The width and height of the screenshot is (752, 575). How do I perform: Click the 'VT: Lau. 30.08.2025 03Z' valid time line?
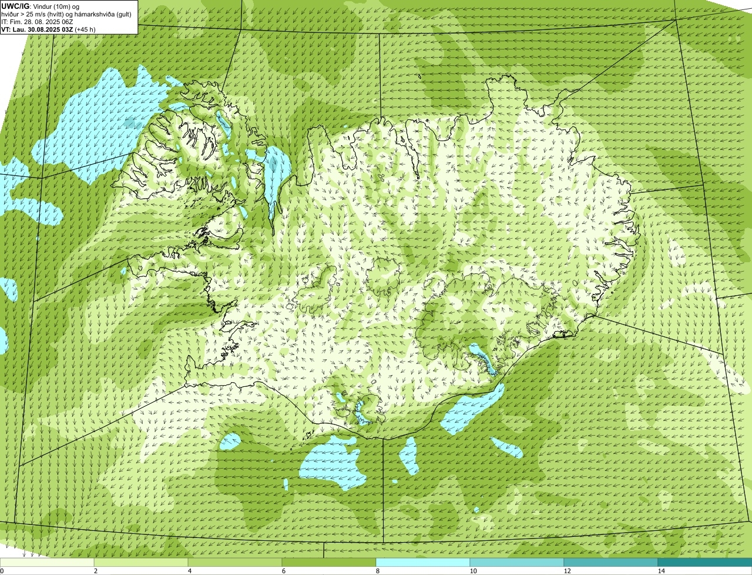click(x=48, y=29)
